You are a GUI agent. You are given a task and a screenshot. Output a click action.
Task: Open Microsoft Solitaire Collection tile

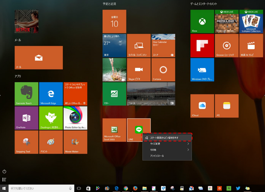point(251,22)
